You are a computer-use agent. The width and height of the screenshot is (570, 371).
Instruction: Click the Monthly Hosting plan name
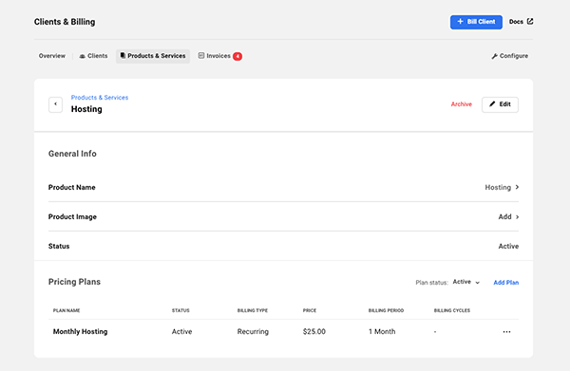[x=81, y=331]
